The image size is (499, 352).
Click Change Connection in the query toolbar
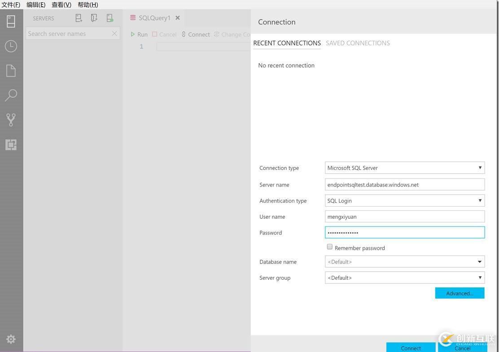[232, 35]
